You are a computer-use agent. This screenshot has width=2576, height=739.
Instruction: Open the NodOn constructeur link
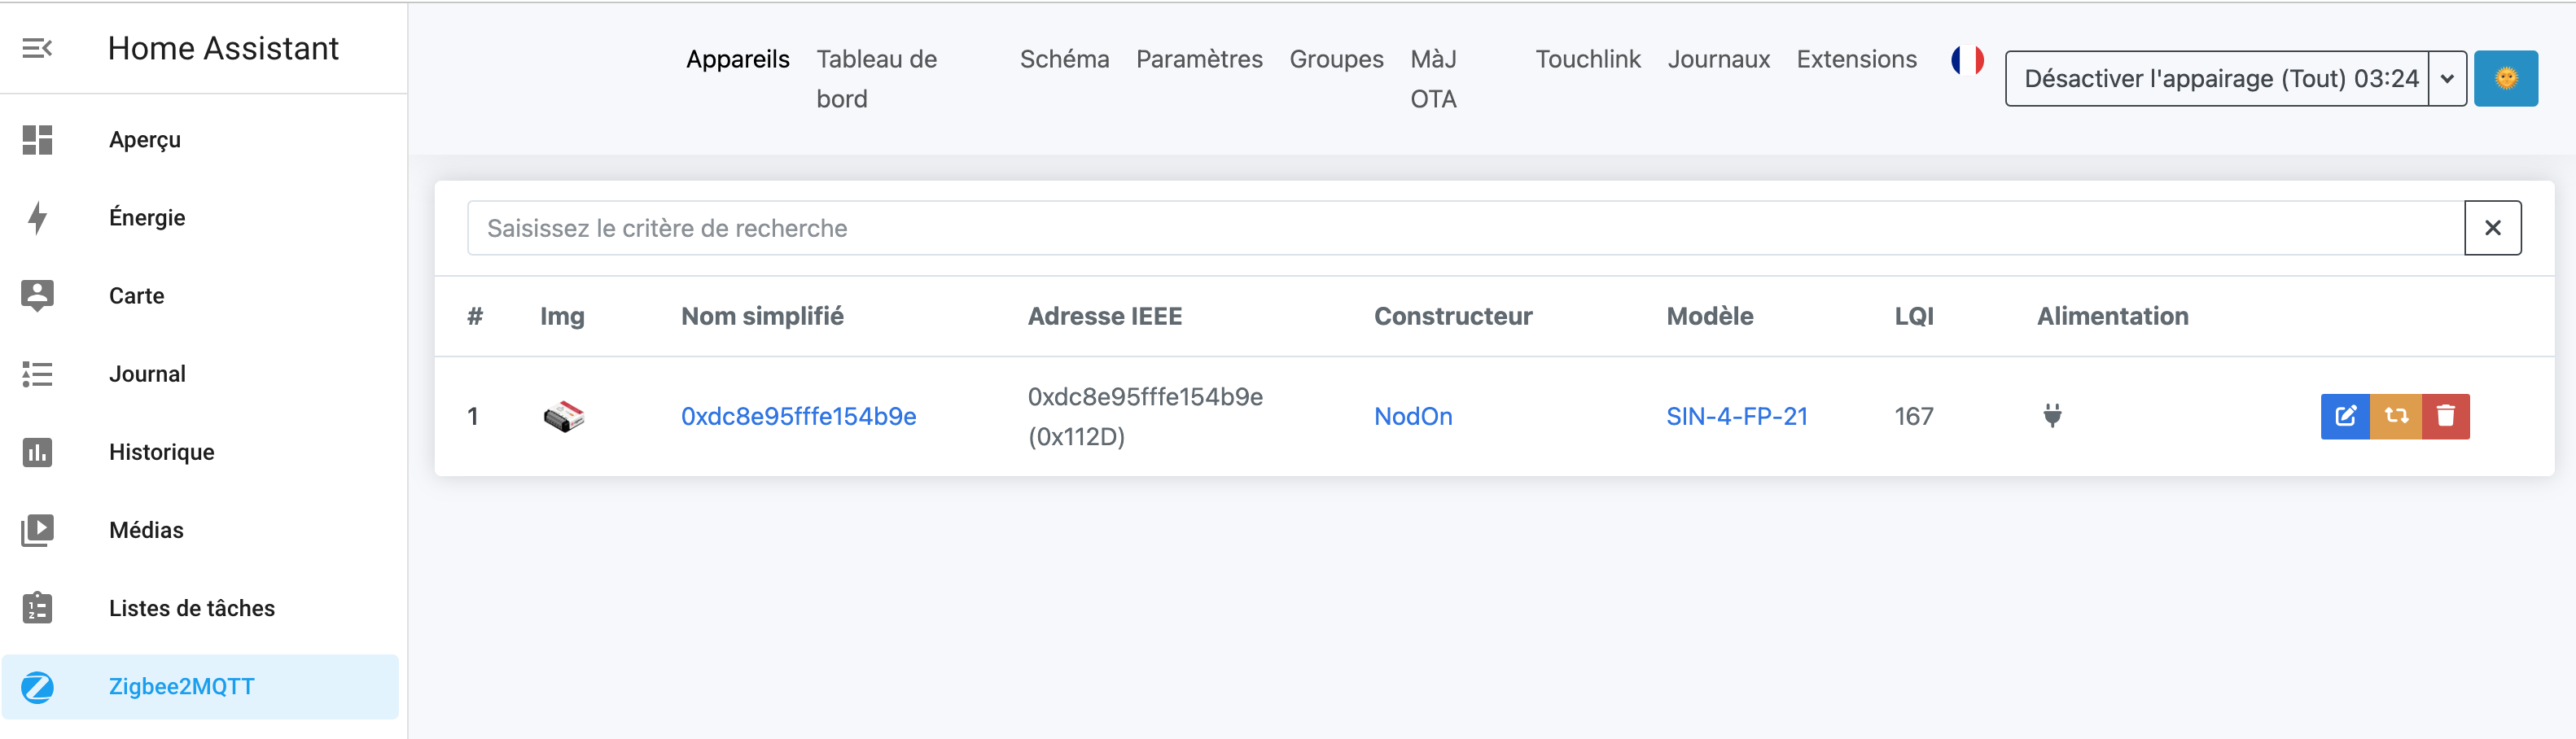[x=1413, y=416]
